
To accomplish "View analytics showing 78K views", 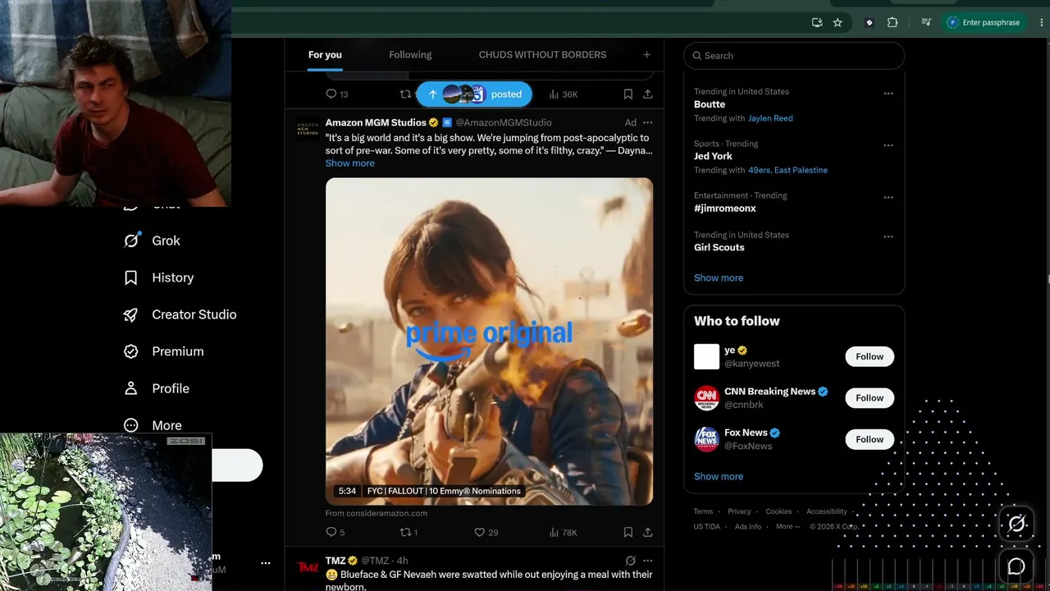I will [564, 532].
